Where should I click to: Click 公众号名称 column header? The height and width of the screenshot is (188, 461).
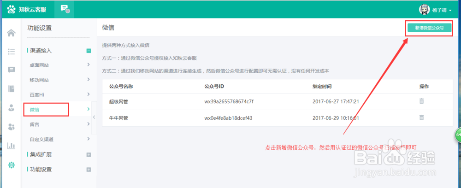pyautogui.click(x=121, y=86)
